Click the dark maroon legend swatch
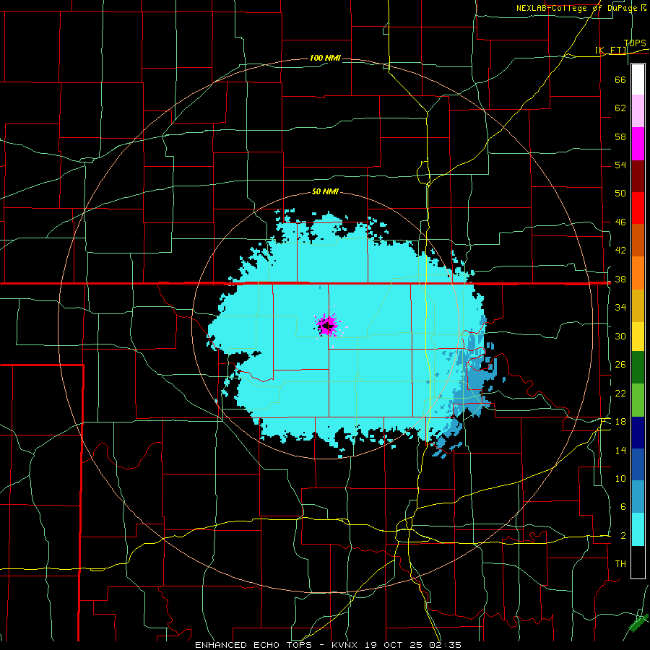 (638, 175)
